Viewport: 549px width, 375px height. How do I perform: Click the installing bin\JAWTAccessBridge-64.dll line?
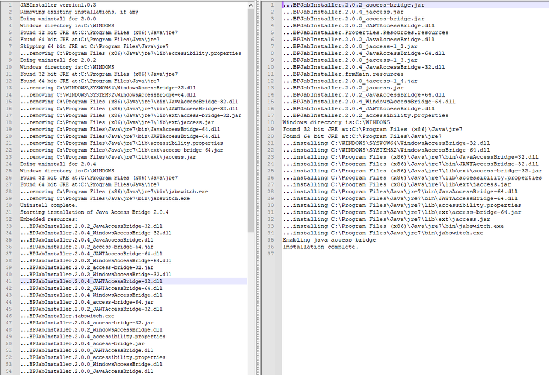coord(400,198)
